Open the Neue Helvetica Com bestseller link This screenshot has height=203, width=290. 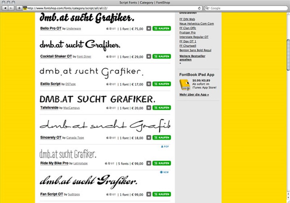click(x=196, y=24)
